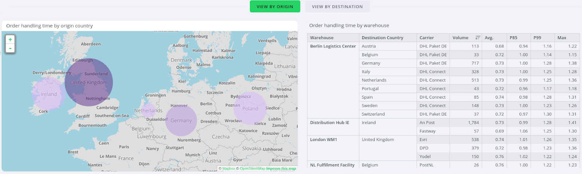Select the Berlin Logistics Center warehouse cell

[x=333, y=46]
